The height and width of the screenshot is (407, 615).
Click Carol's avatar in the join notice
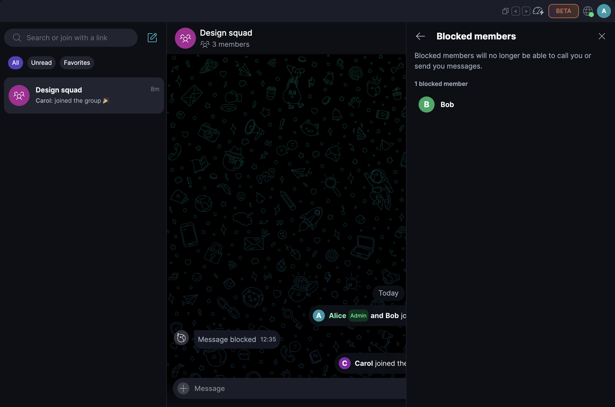point(344,363)
